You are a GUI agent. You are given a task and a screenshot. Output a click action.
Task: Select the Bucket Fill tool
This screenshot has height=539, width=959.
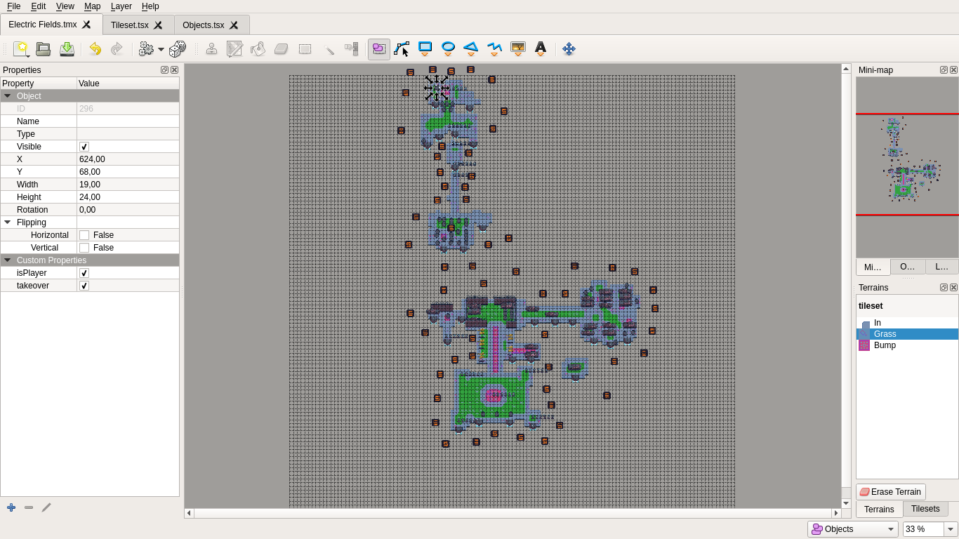point(258,48)
